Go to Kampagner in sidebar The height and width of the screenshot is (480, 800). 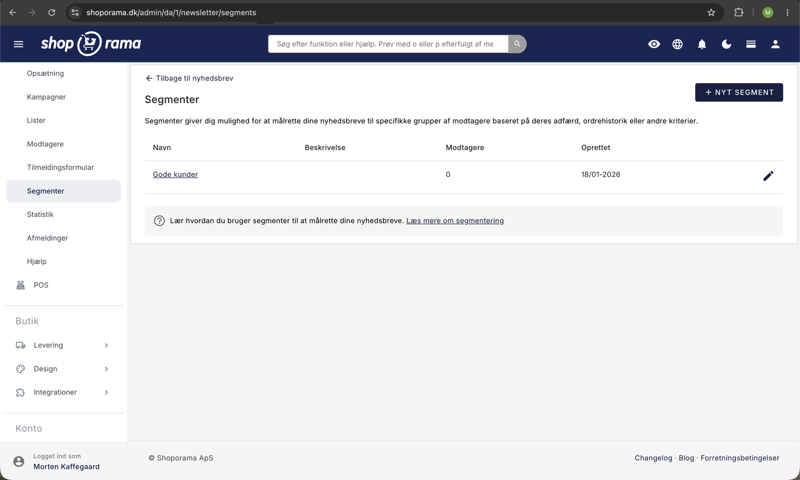pos(46,97)
